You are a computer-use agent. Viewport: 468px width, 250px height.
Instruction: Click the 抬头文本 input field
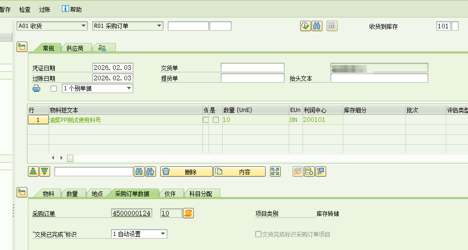coord(379,78)
